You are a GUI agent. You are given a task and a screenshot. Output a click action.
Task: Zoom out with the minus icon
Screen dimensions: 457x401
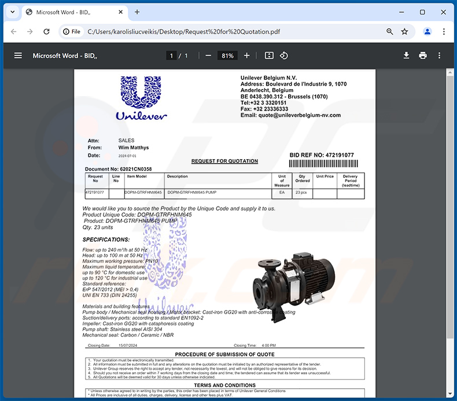pos(208,56)
